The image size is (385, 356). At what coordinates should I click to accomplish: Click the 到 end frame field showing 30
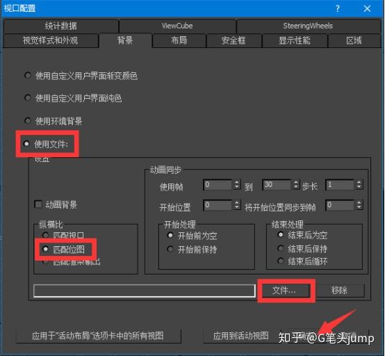277,185
